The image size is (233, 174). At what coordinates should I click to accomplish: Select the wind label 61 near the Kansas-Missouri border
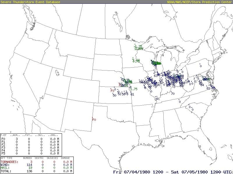click(132, 94)
